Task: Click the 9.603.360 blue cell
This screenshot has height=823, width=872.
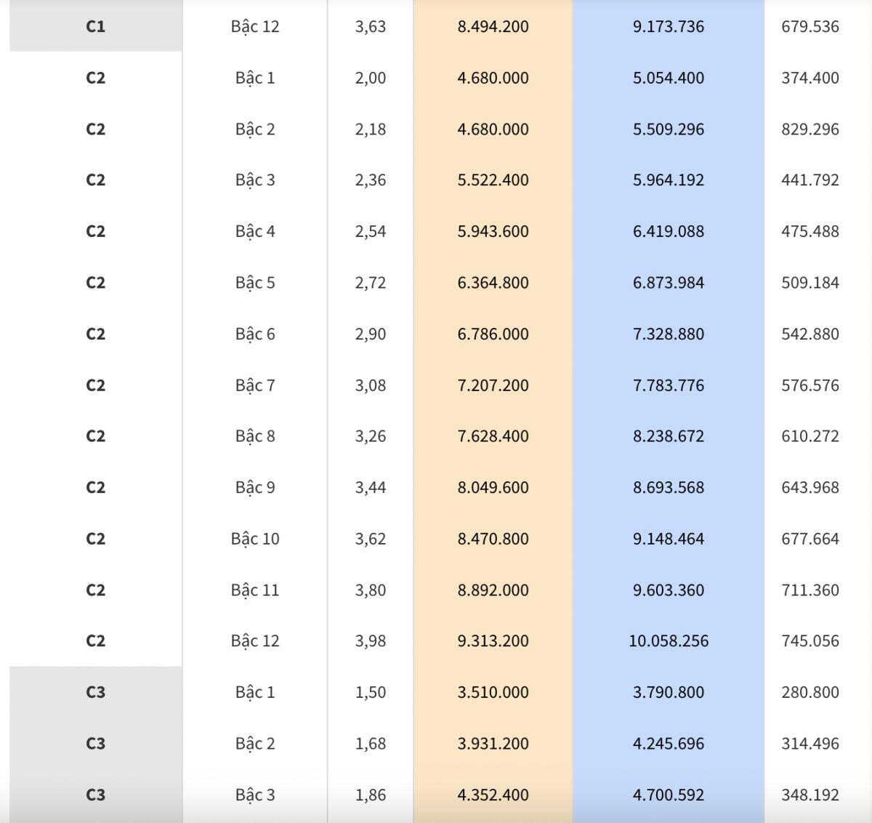Action: click(669, 590)
